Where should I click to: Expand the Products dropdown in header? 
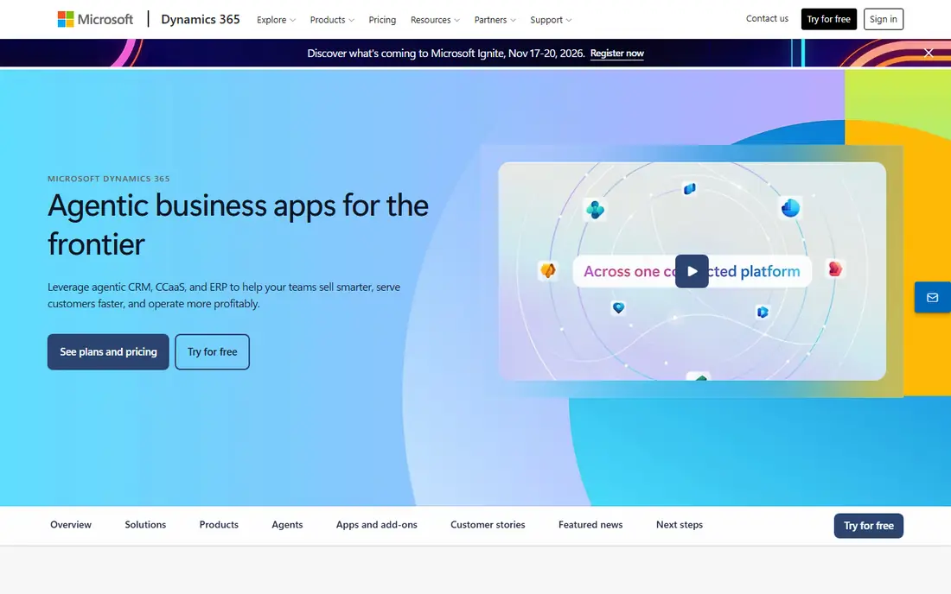(332, 20)
